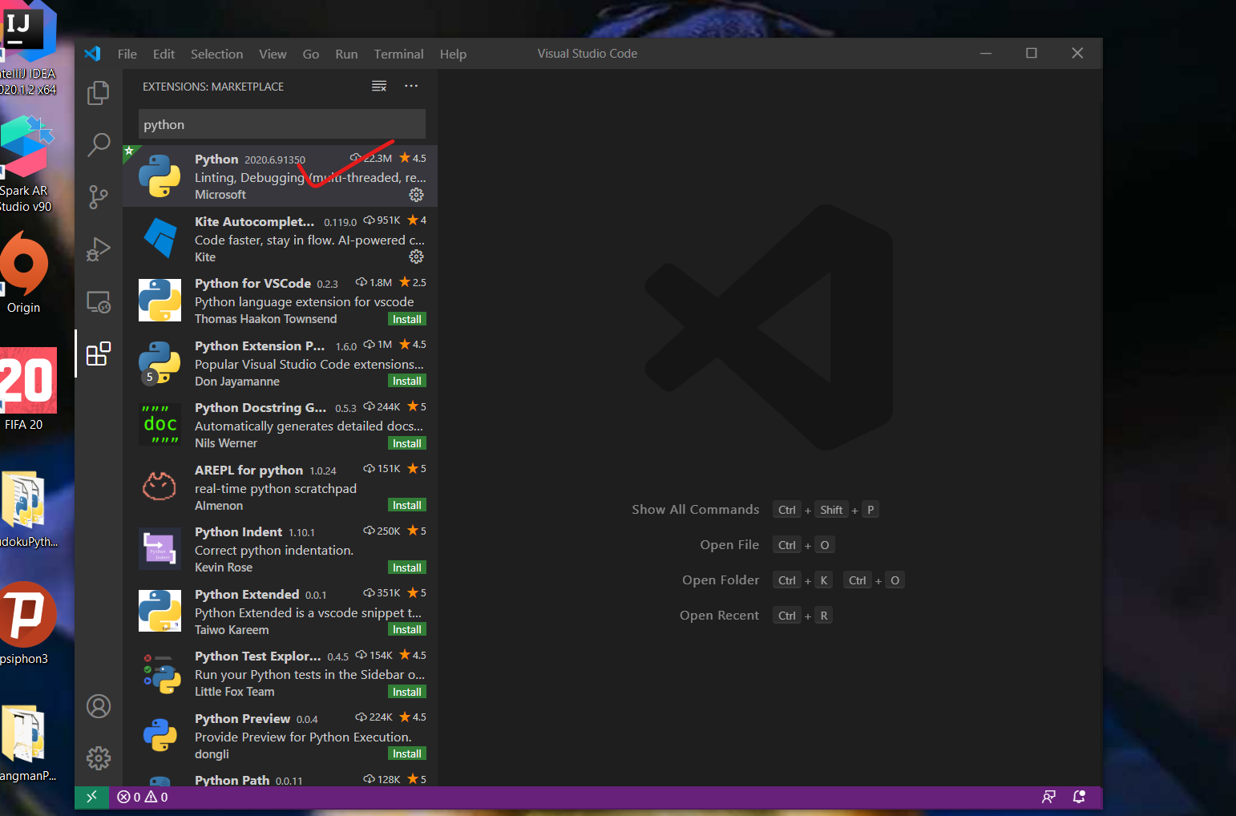Open Problems panel from errors warnings indicator

point(143,797)
